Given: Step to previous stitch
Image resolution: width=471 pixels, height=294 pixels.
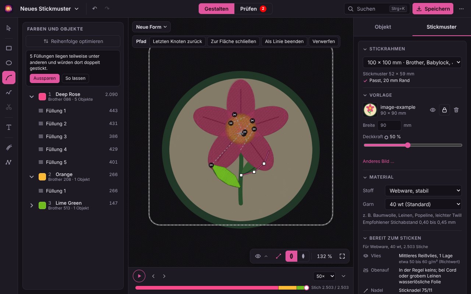Looking at the screenshot, I should 153,276.
